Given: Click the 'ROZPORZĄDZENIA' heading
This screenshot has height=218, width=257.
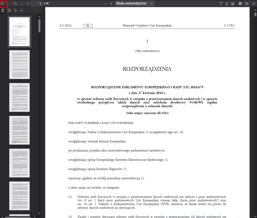Looking at the screenshot, I should [x=147, y=69].
